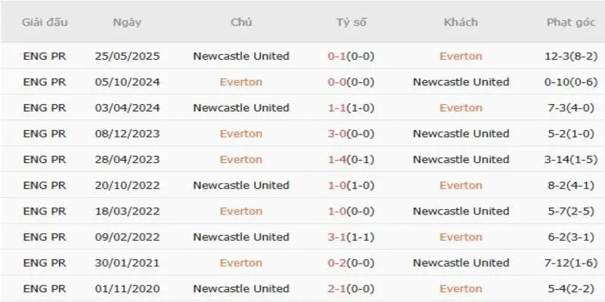Select Newcastle United in 20/10/2022 match row

241,185
